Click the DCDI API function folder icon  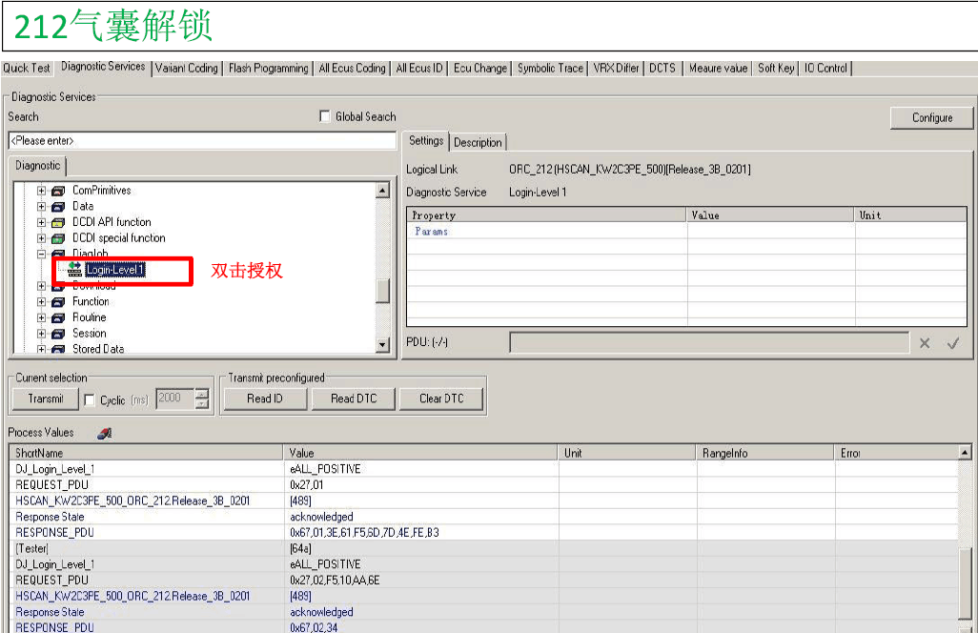tap(58, 222)
